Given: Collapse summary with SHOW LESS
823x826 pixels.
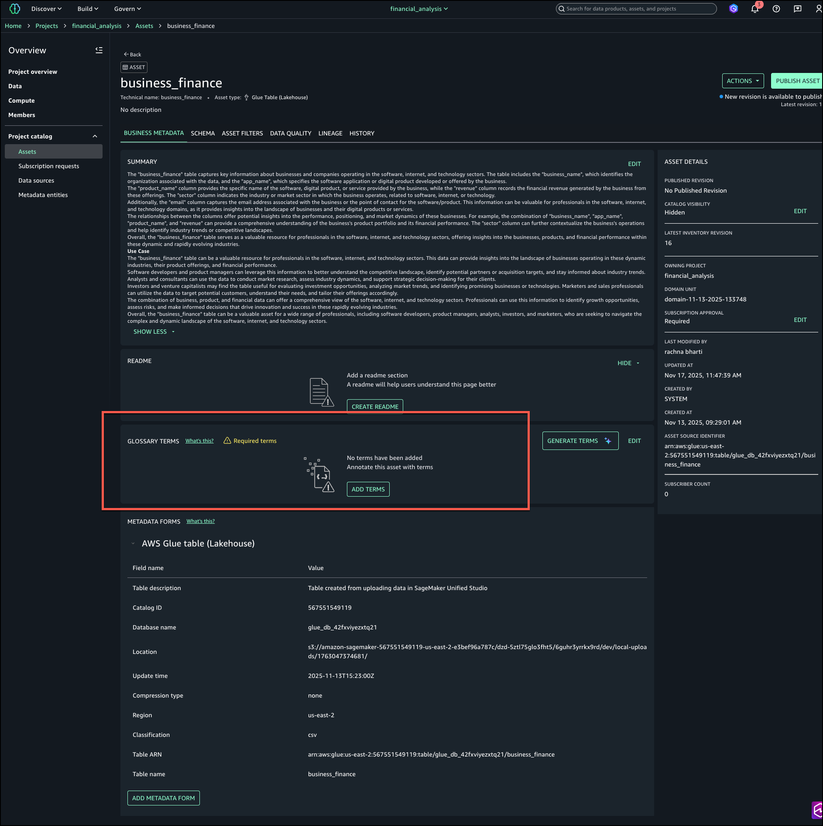Looking at the screenshot, I should point(154,332).
